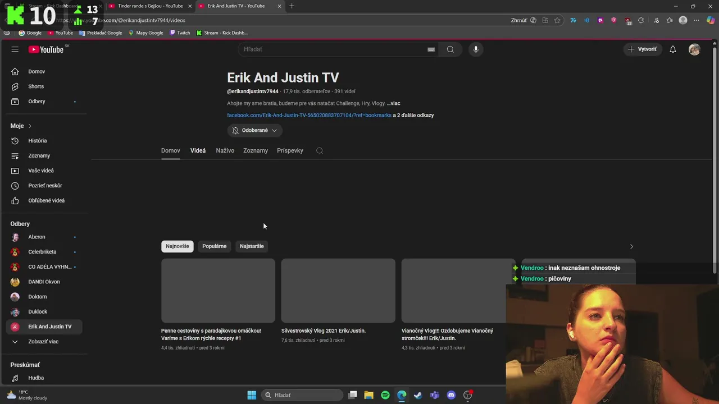Open browser profile icon
Viewport: 719px width, 404px height.
pyautogui.click(x=683, y=20)
